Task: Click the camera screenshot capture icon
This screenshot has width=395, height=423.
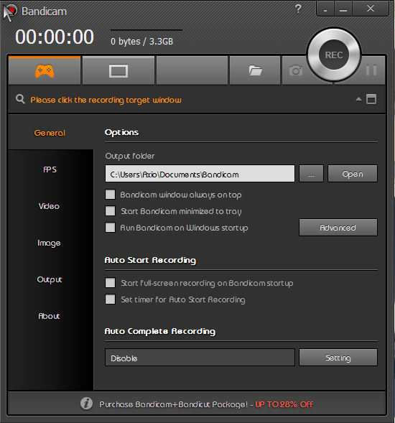Action: (296, 70)
